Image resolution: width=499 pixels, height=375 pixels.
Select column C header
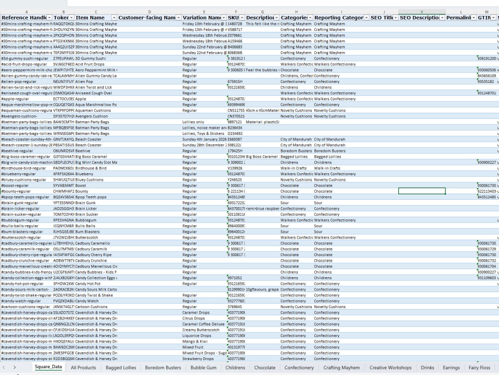tap(96, 12)
